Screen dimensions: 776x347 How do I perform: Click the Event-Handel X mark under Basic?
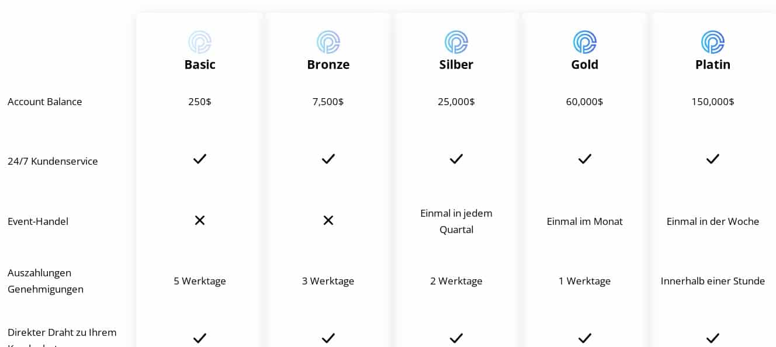click(200, 220)
